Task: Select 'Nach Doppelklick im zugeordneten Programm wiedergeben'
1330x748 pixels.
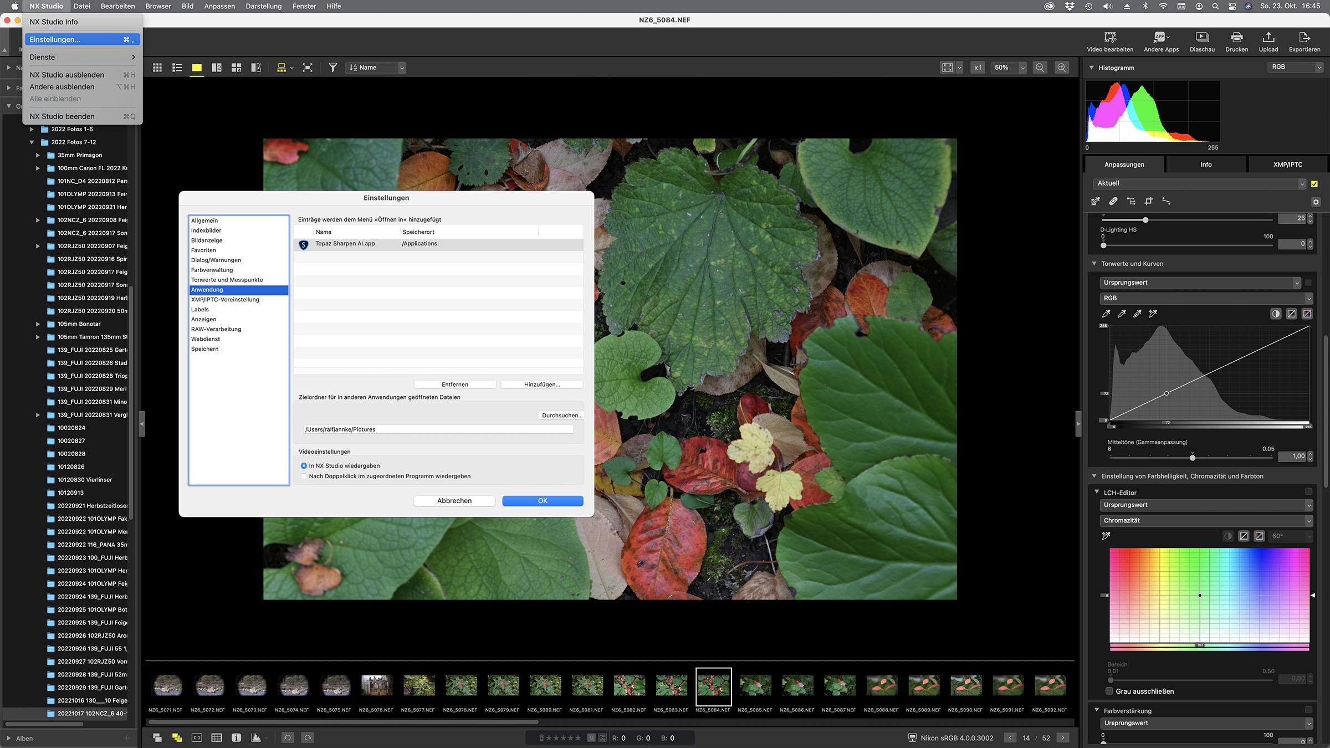Action: click(304, 477)
